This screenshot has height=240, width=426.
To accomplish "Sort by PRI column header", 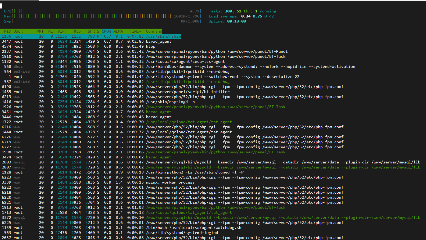I will (x=40, y=31).
